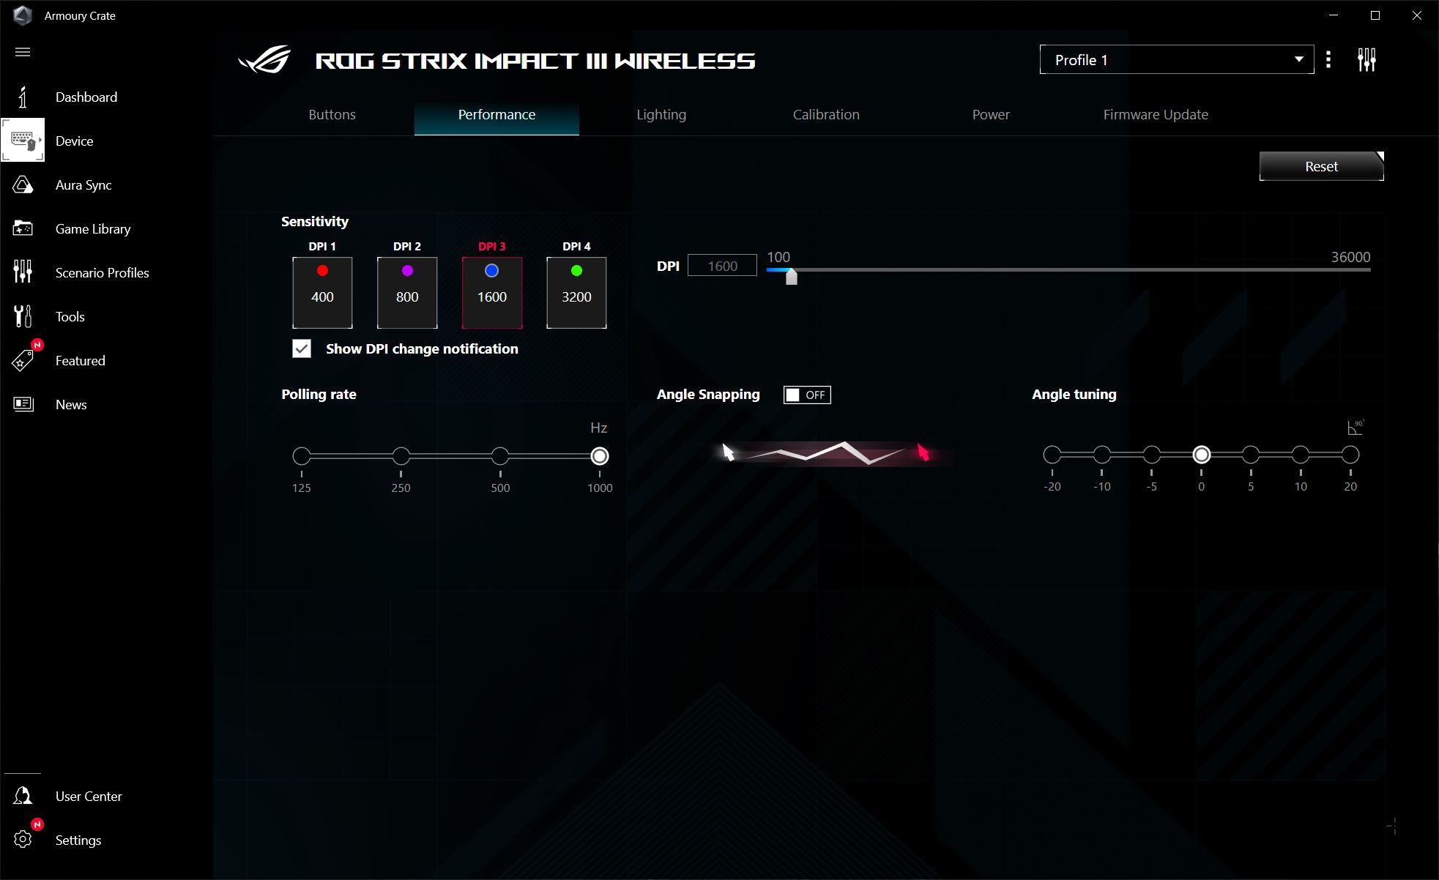Click the Firmware Update tab
Screen dimensions: 1439x880
[x=1153, y=114]
